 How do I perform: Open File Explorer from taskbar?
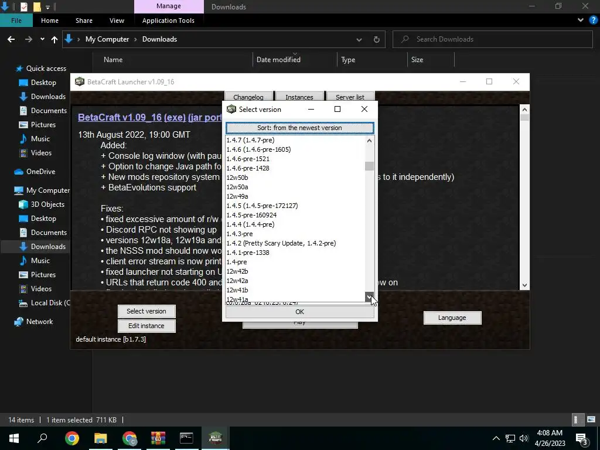(101, 438)
